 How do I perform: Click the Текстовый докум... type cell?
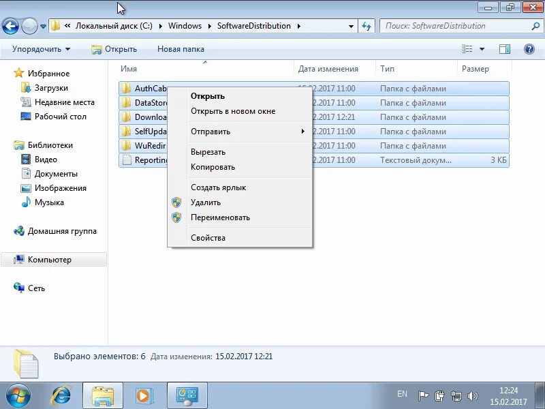pos(416,160)
